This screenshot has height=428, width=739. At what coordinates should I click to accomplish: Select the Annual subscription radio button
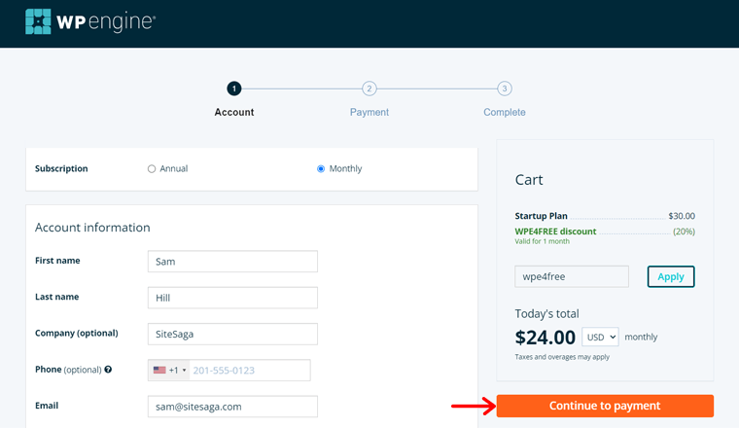pyautogui.click(x=152, y=168)
